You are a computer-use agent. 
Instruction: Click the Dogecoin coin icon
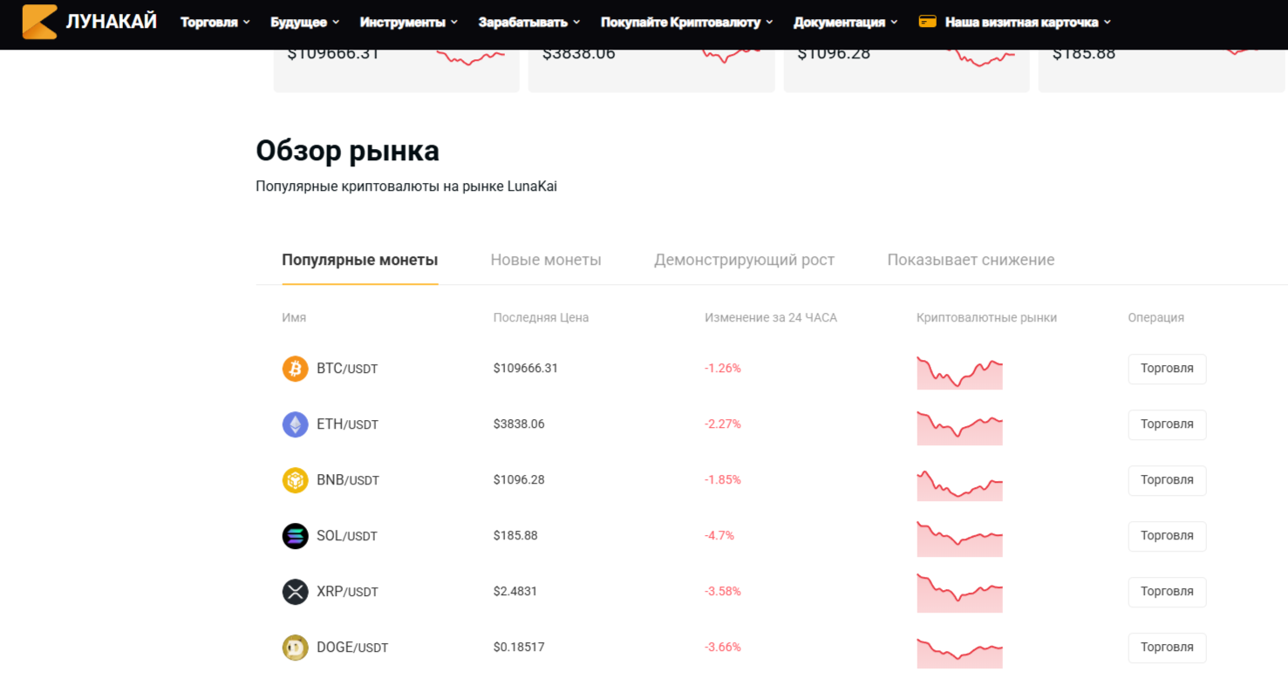click(296, 647)
